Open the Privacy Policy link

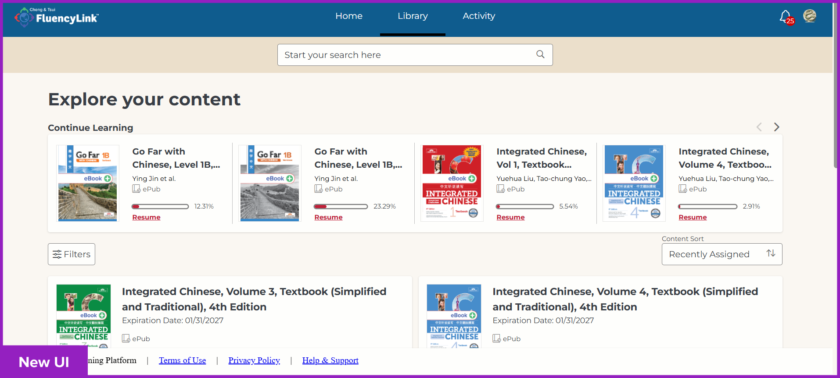pos(254,360)
